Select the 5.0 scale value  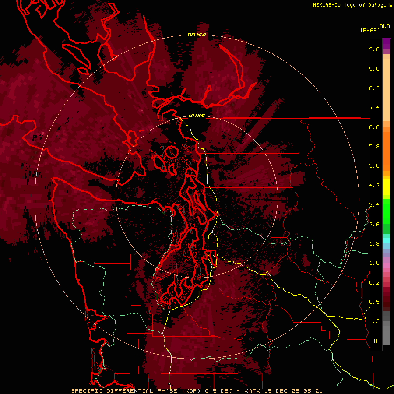(374, 166)
